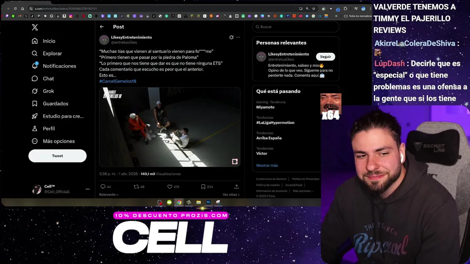
Task: Click the reply icon with 44
Action: coord(103,187)
